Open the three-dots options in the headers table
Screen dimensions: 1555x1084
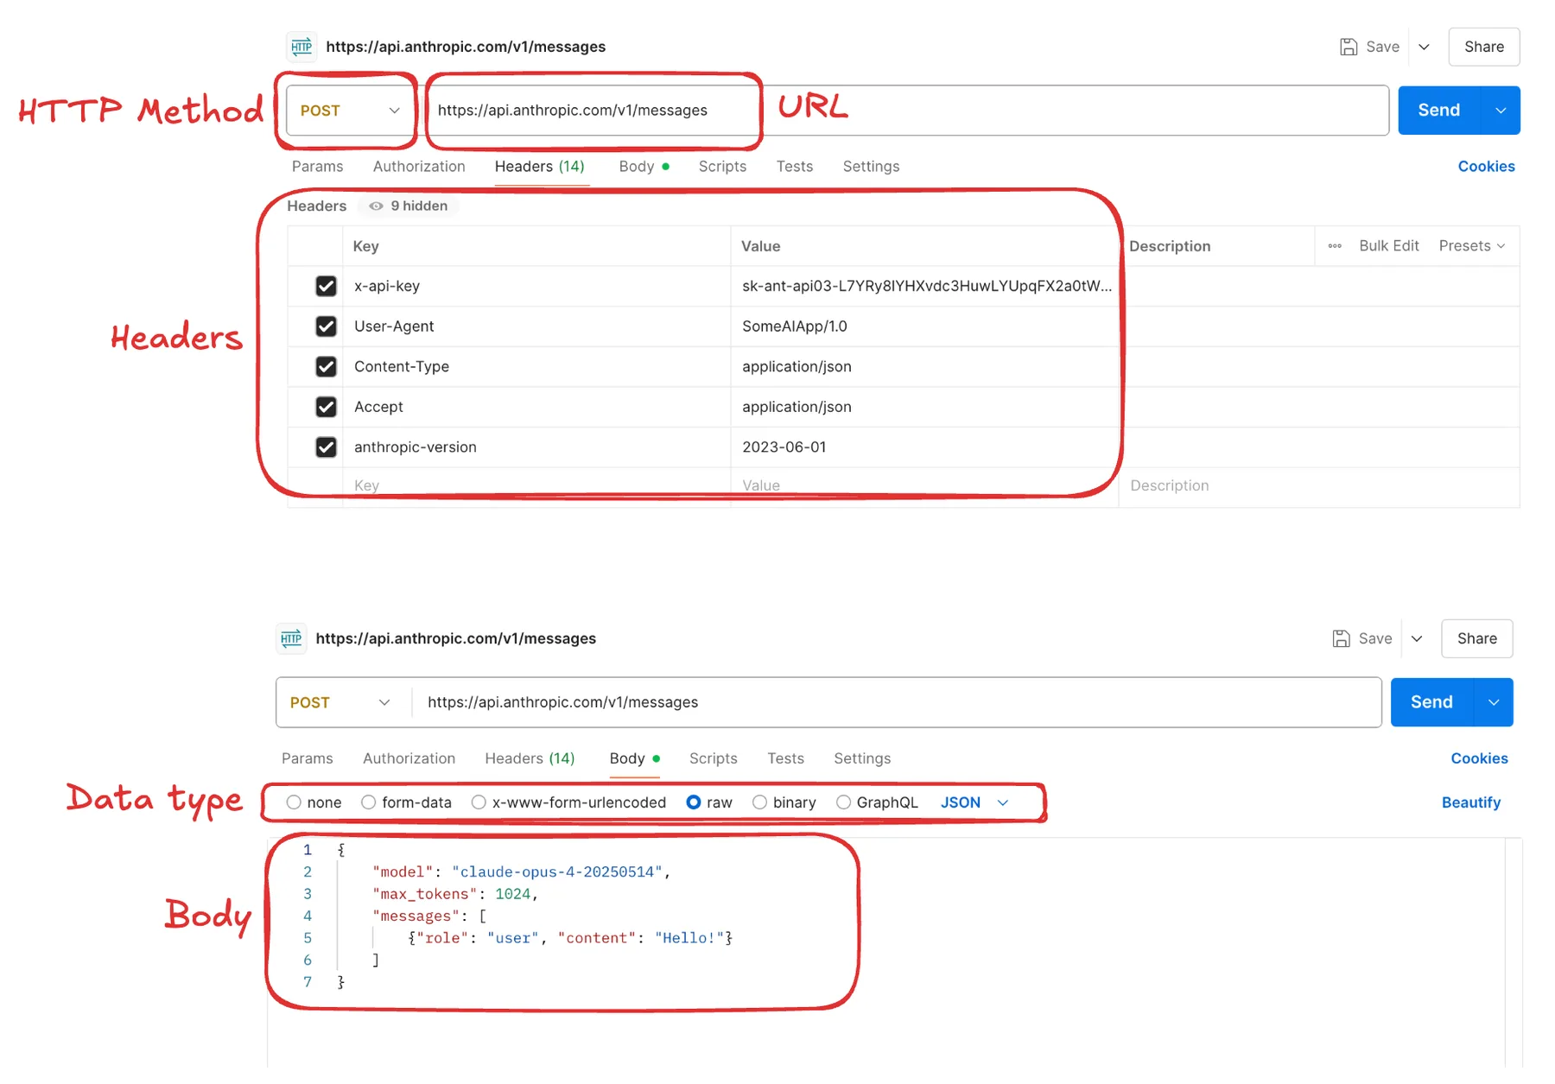[x=1335, y=246]
